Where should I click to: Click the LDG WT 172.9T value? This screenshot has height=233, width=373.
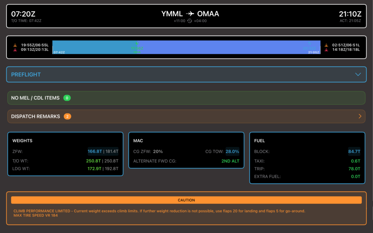[x=94, y=169]
